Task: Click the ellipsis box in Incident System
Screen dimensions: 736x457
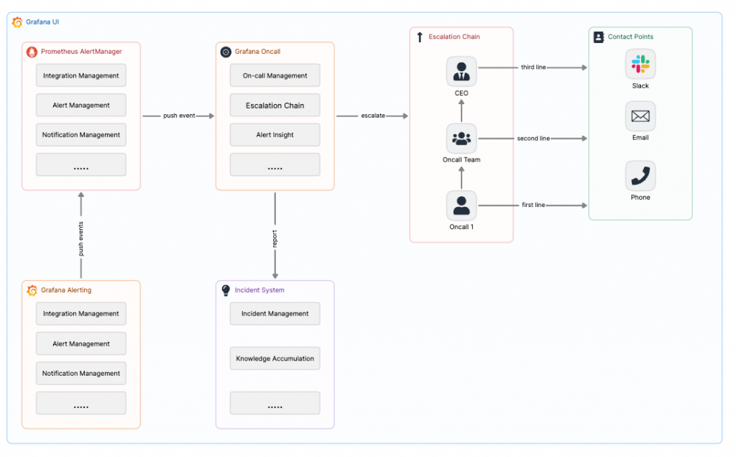Action: point(275,404)
